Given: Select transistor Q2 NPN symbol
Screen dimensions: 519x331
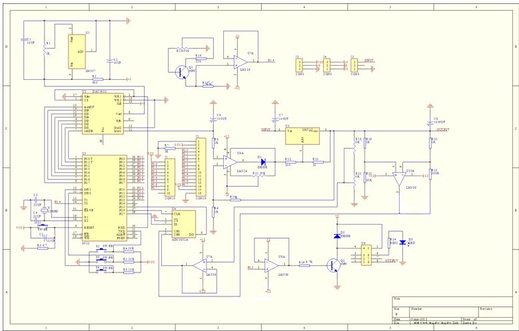Looking at the screenshot, I should pyautogui.click(x=334, y=265).
